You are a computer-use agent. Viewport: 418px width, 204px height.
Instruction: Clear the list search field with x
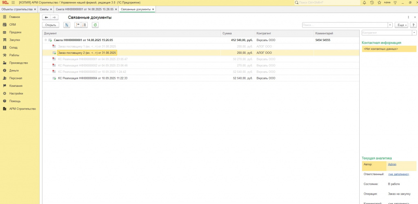[x=390, y=25]
